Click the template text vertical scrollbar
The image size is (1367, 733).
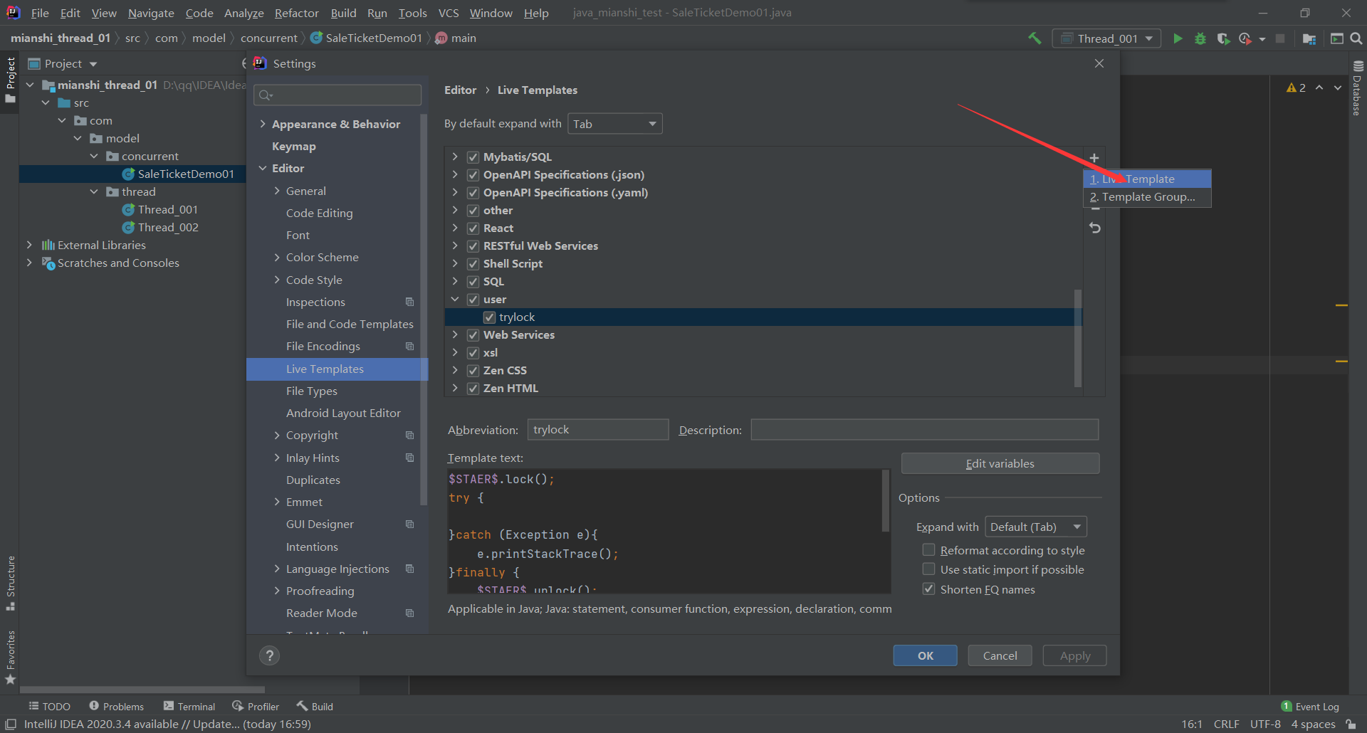coord(886,500)
